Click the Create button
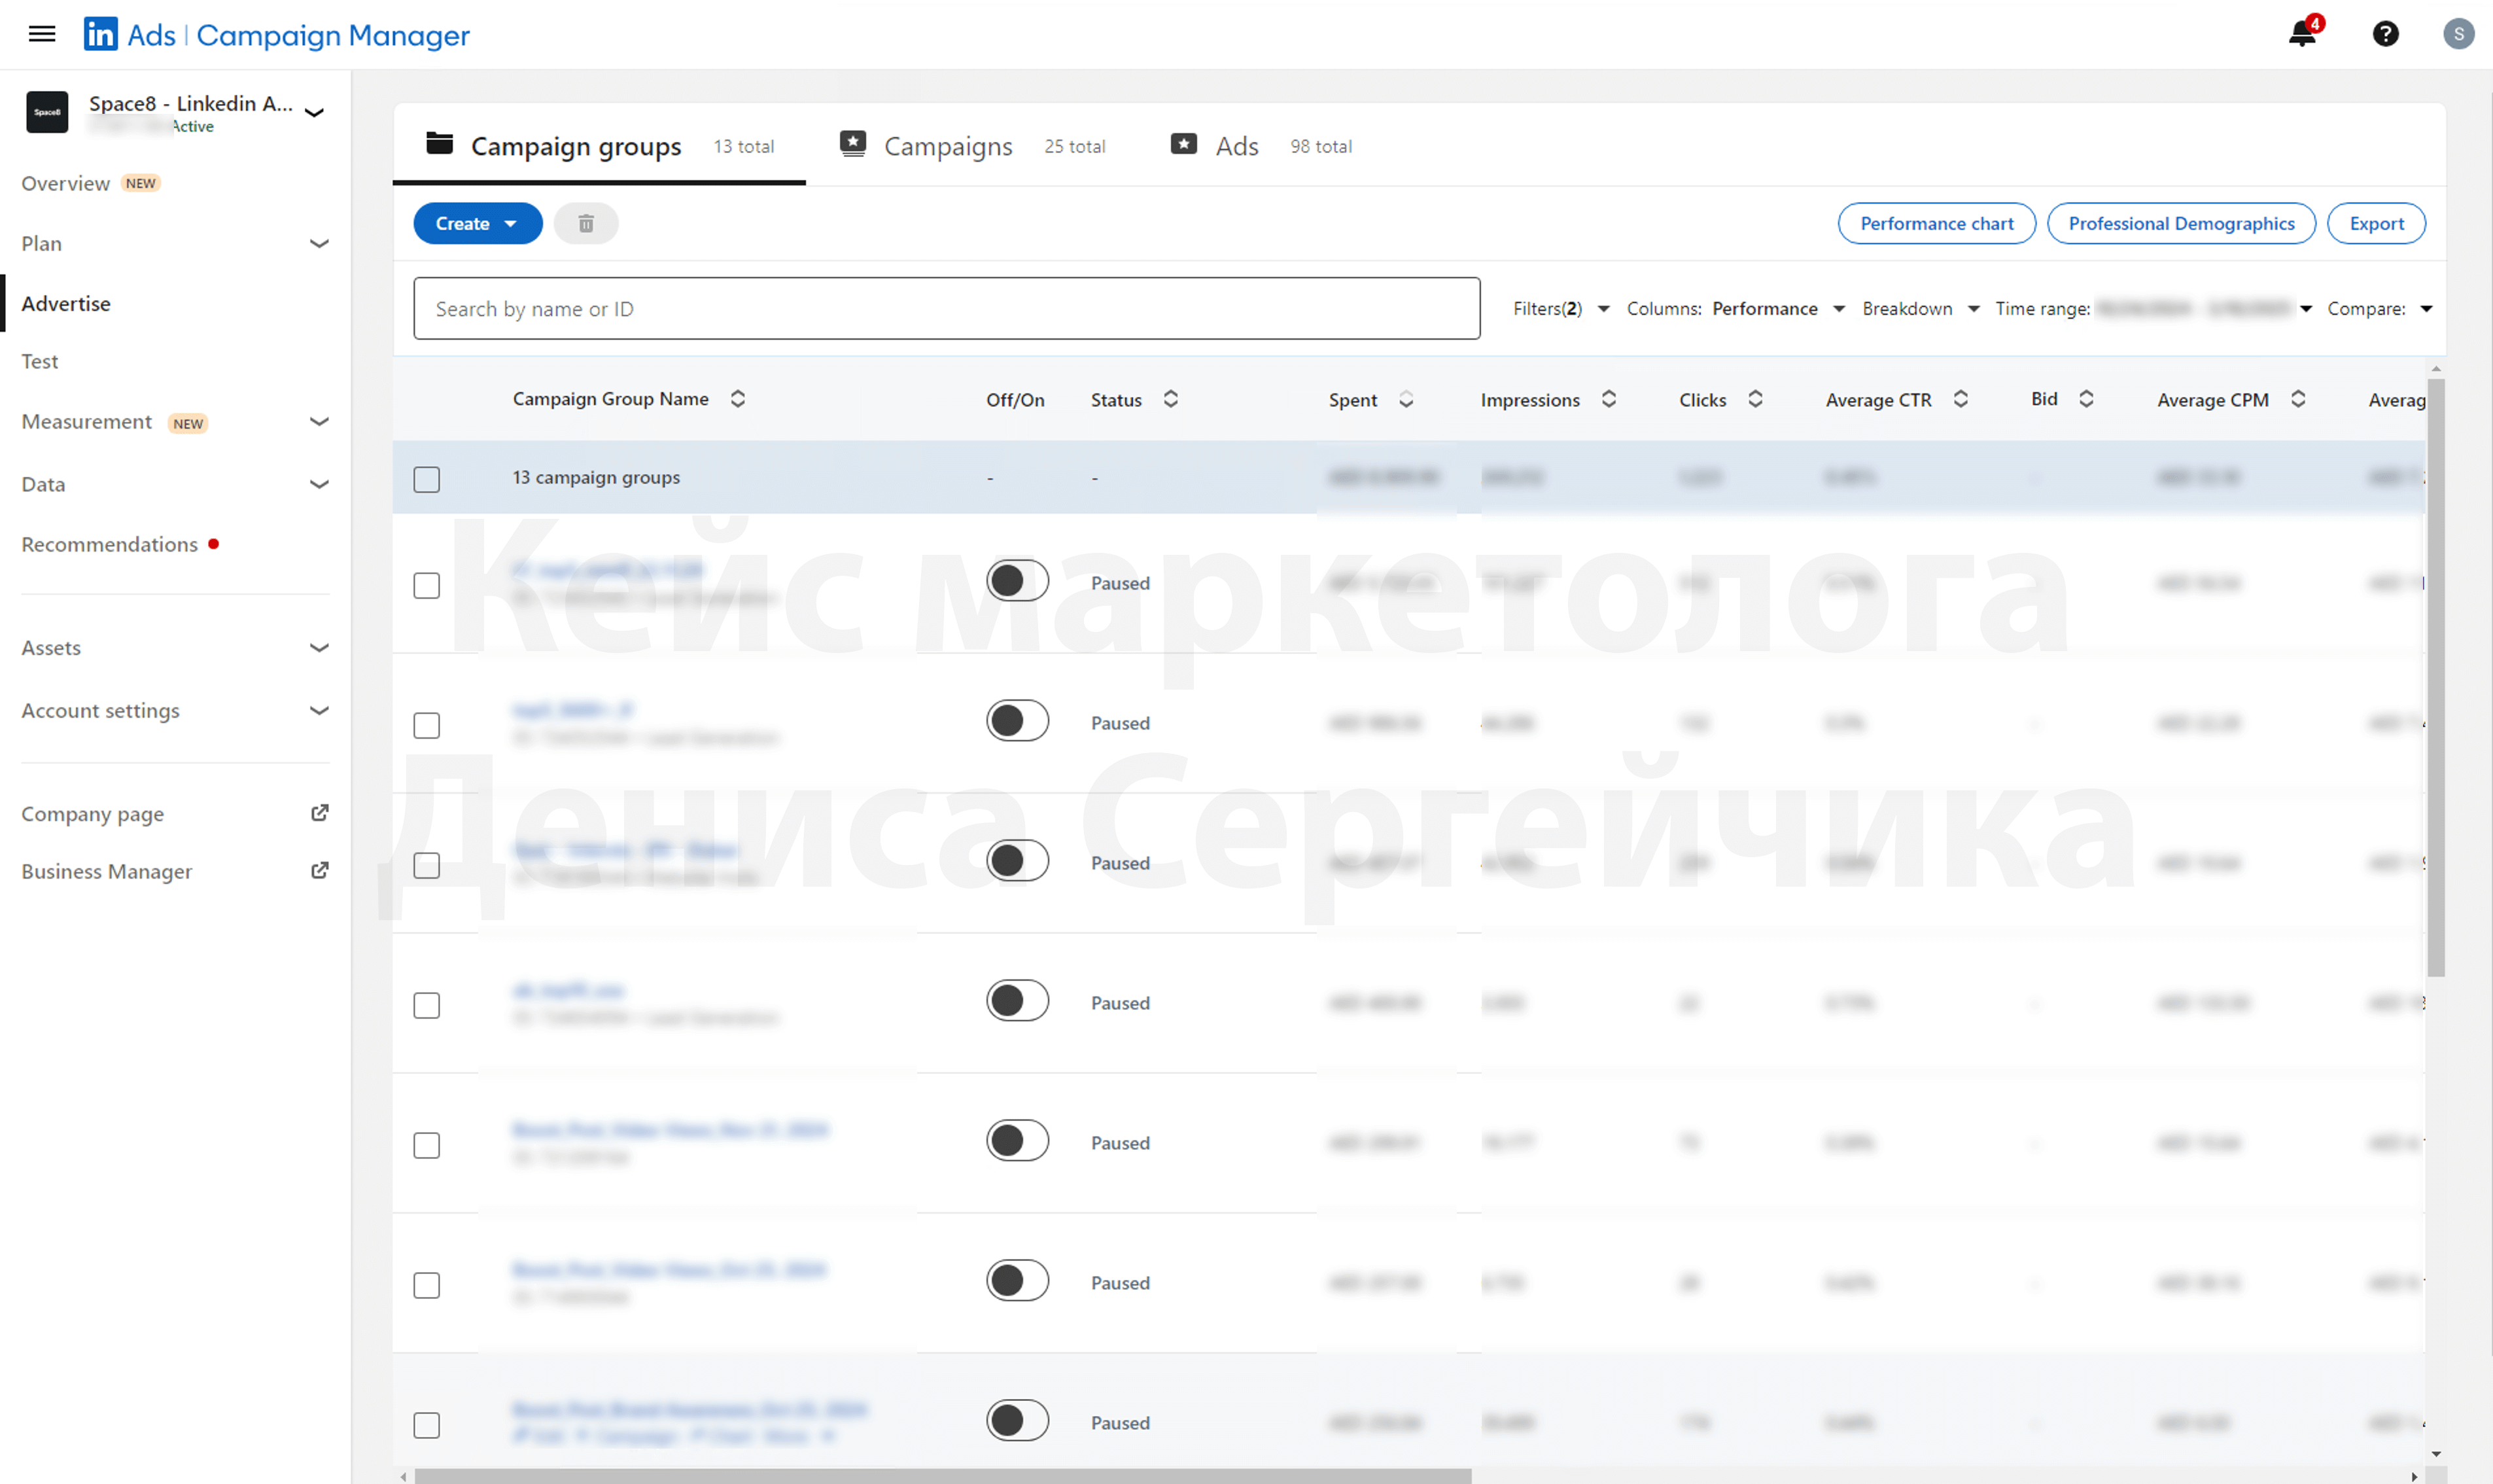The width and height of the screenshot is (2493, 1484). click(x=478, y=223)
